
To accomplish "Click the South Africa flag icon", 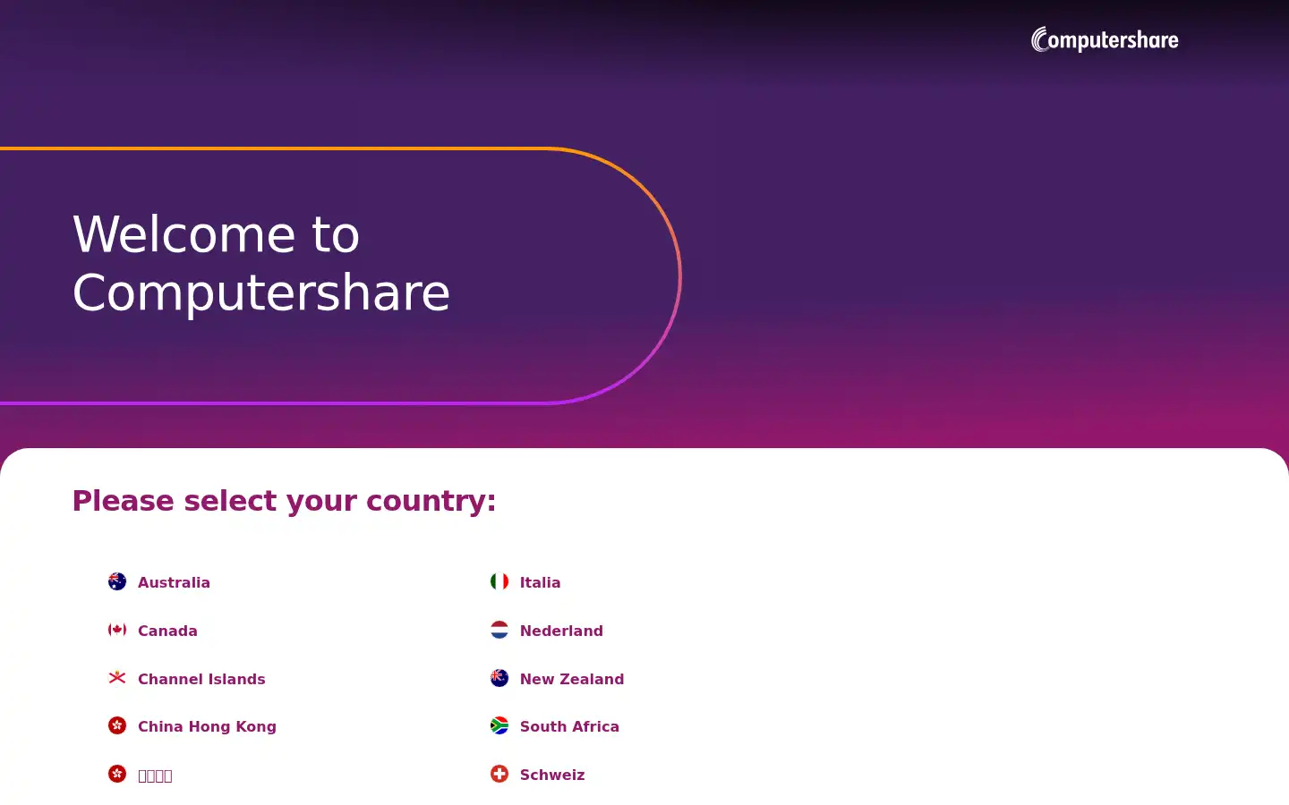I will point(499,725).
